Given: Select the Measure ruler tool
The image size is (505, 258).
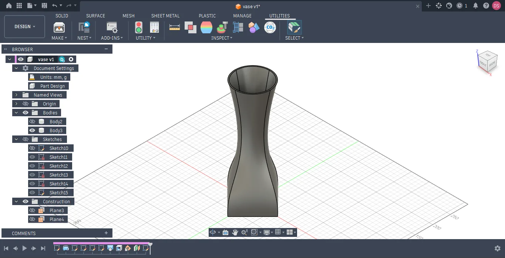Looking at the screenshot, I should point(174,27).
